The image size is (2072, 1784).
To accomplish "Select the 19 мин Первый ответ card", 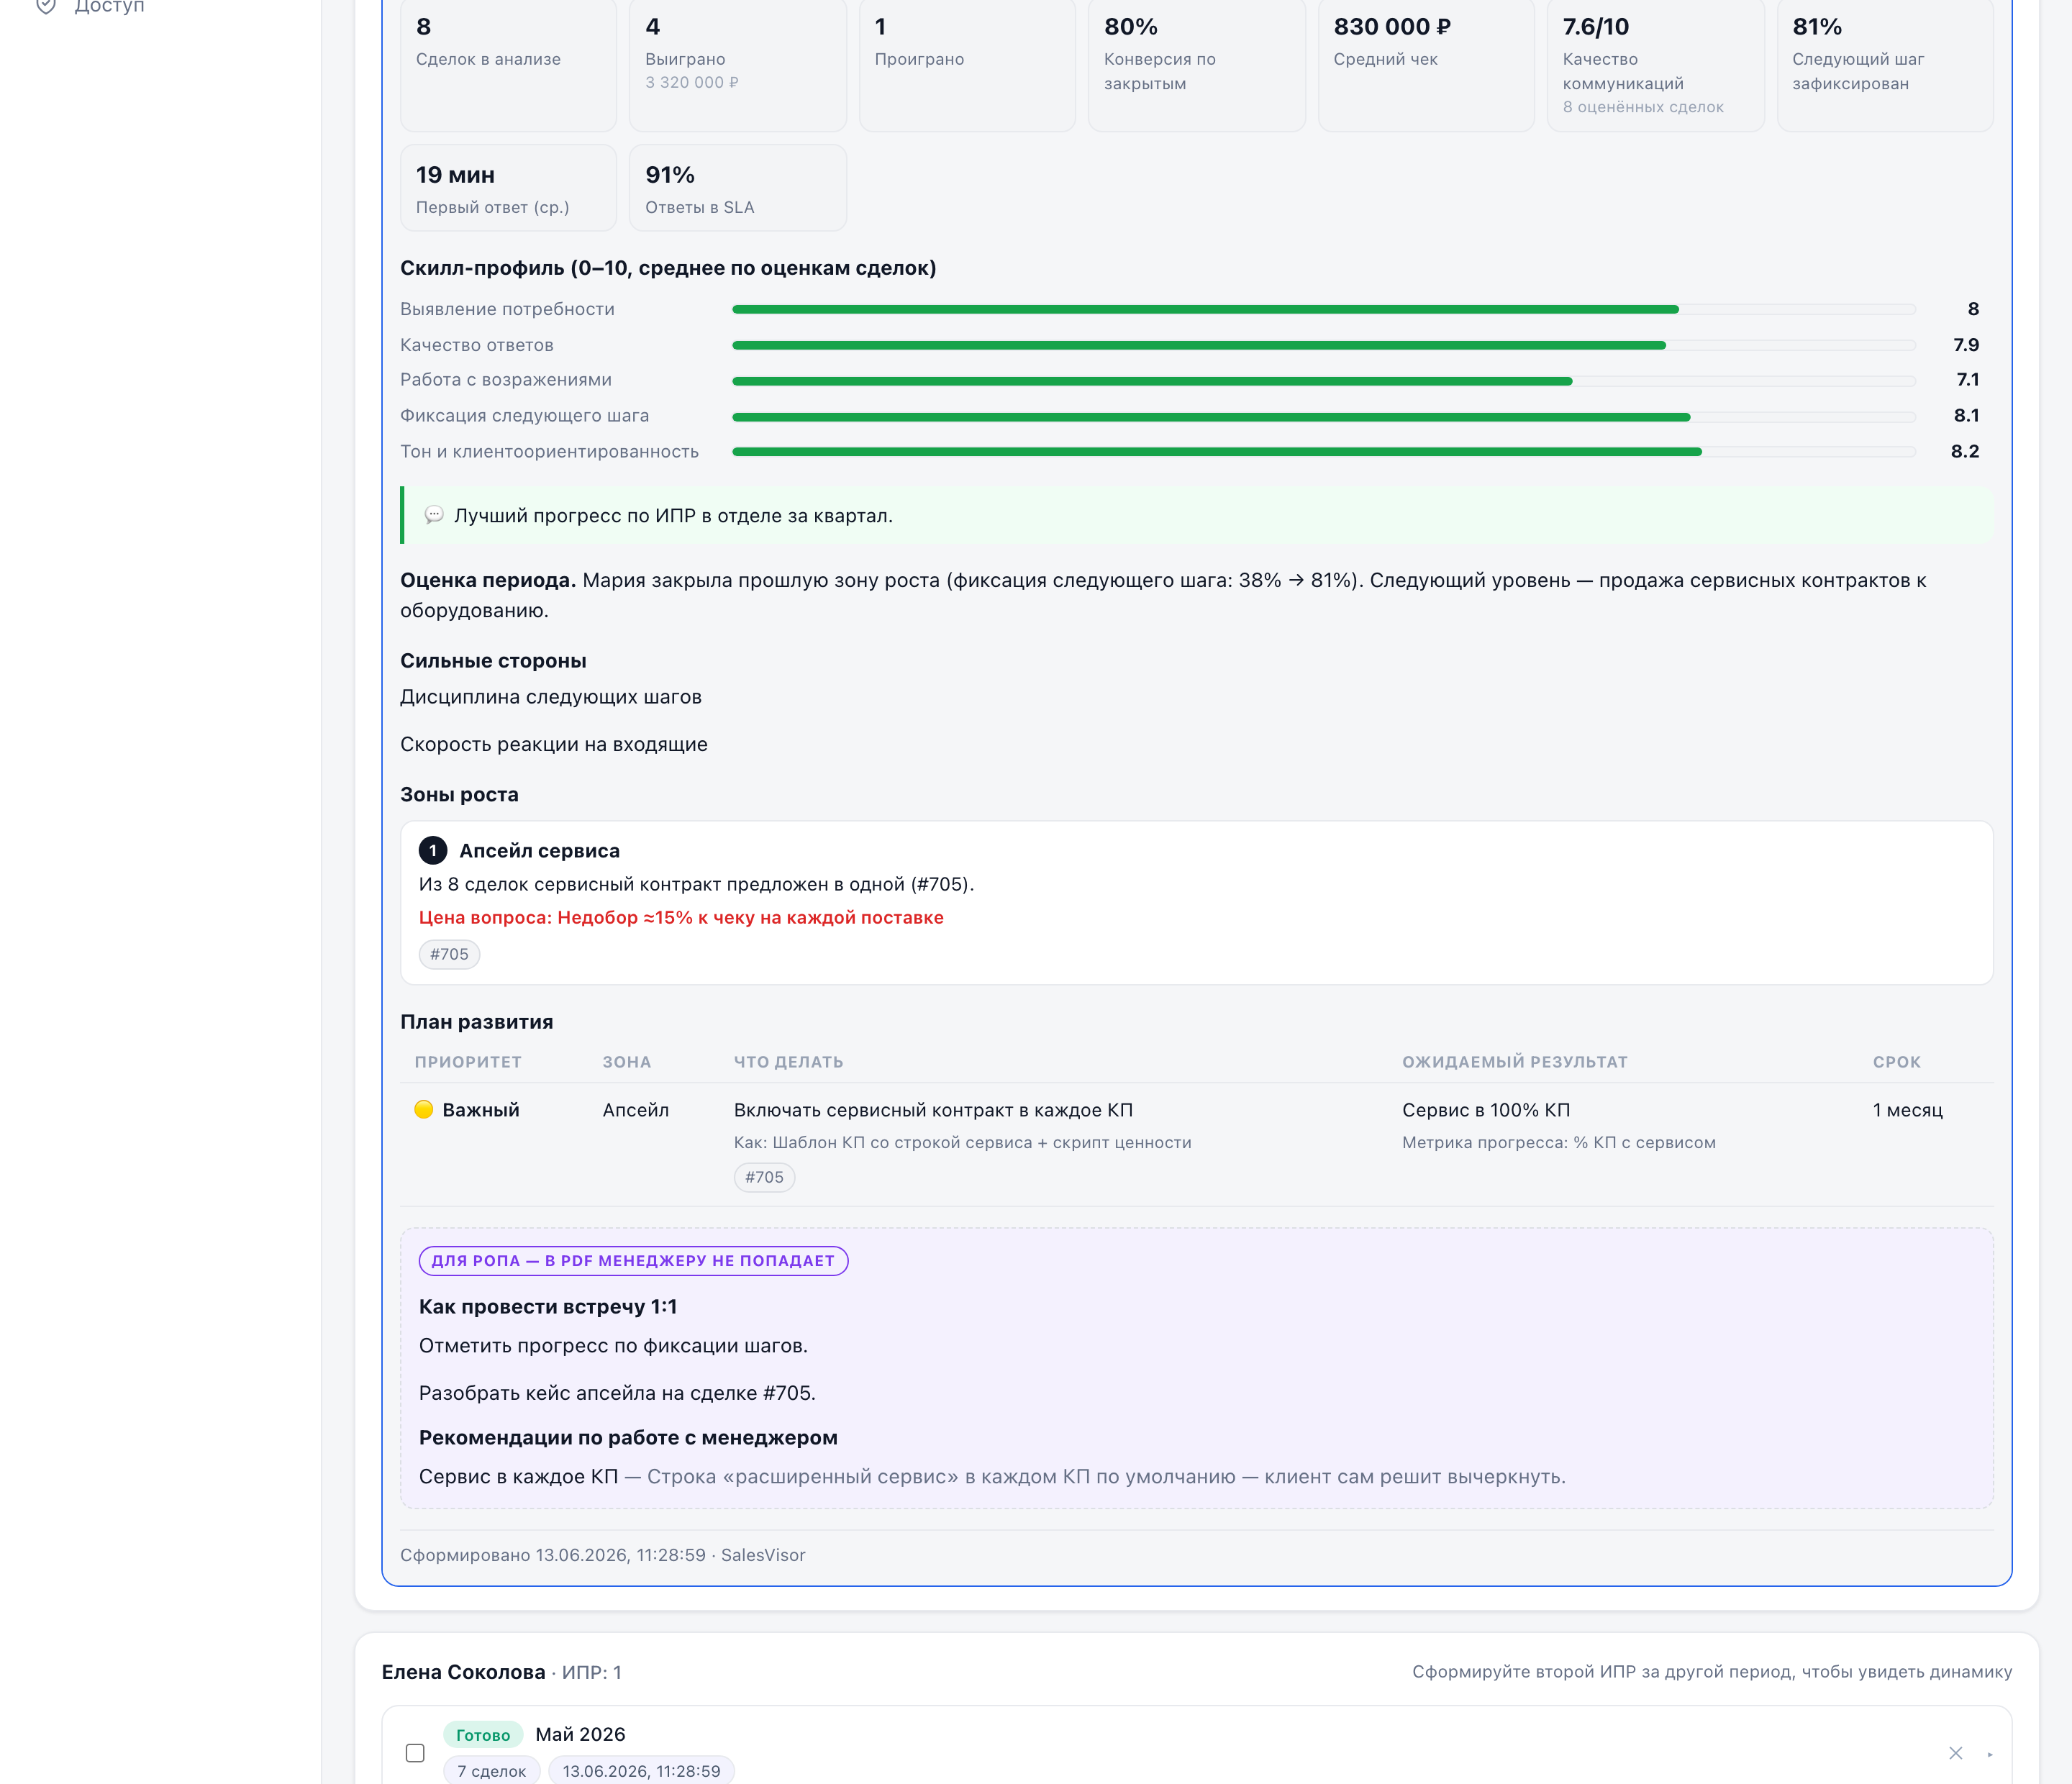I will [x=508, y=188].
